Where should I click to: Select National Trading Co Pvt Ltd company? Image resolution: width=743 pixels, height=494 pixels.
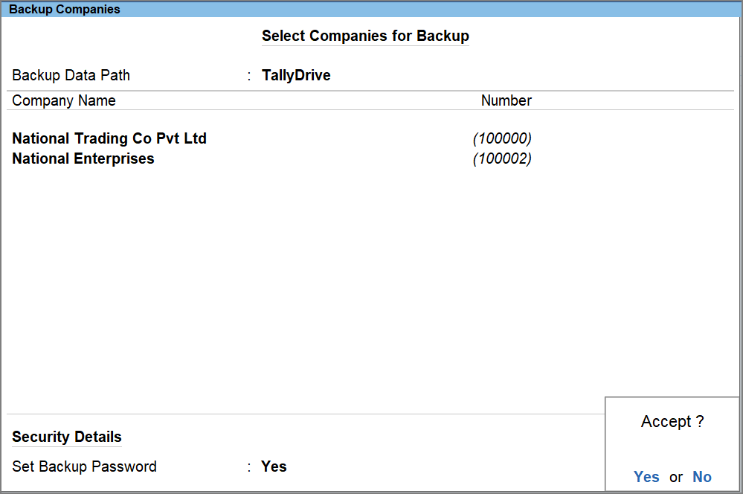click(109, 138)
